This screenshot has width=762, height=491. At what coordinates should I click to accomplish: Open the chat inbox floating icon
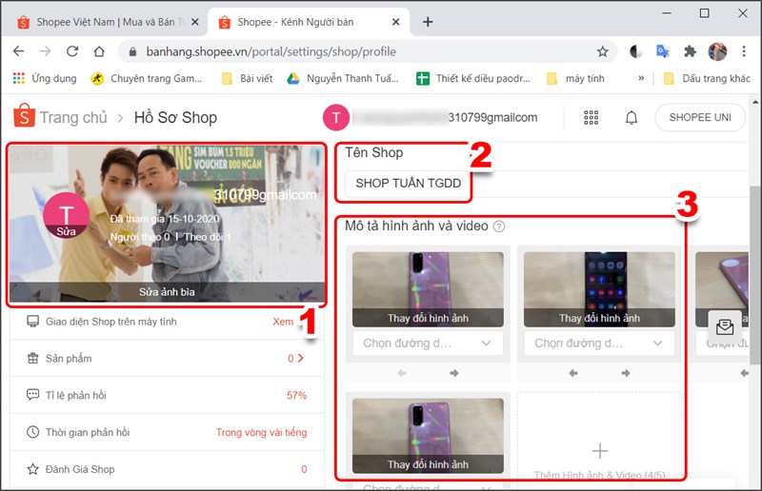point(725,326)
